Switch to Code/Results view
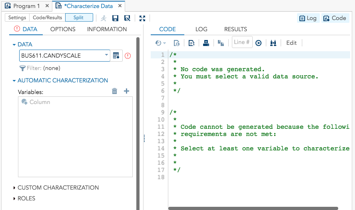The image size is (355, 210). [47, 18]
